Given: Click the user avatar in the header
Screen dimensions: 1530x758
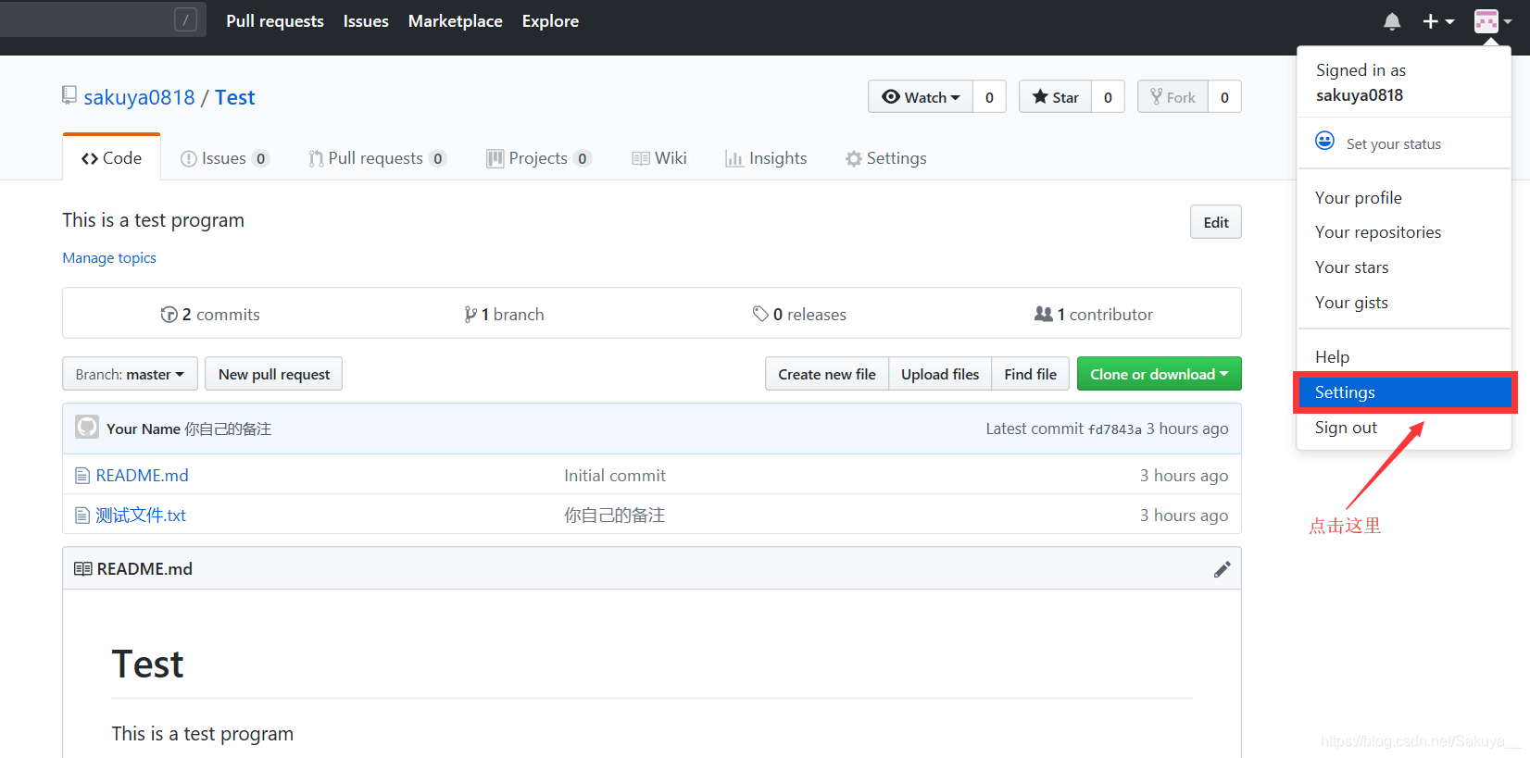Looking at the screenshot, I should [1486, 21].
